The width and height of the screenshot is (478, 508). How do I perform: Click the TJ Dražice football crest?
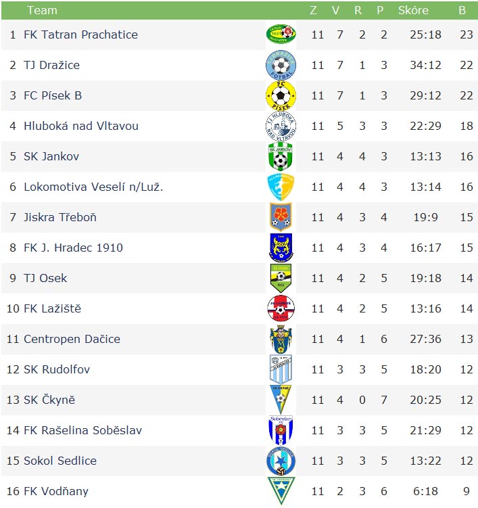281,65
